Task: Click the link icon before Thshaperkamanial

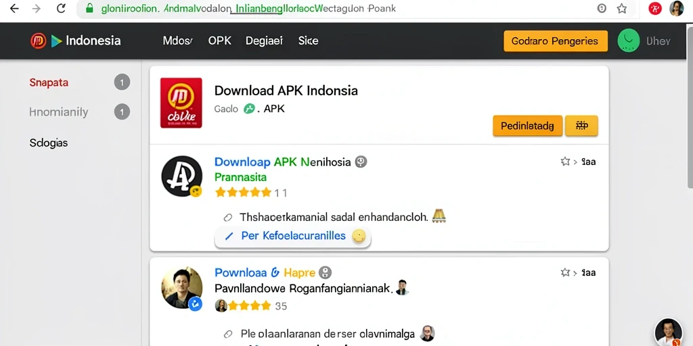Action: [x=227, y=217]
